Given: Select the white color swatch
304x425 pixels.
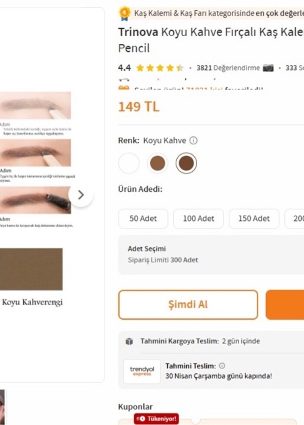Looking at the screenshot, I should tap(129, 163).
